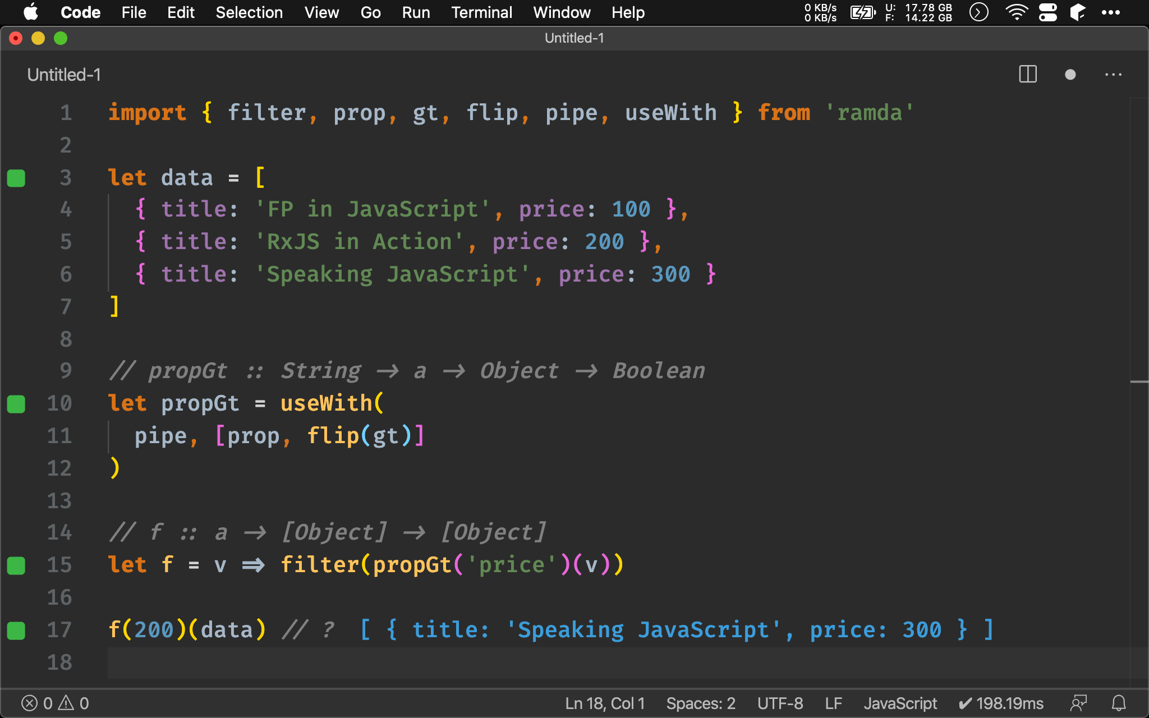Click the memory U/F GB usage indicator
Screen dimensions: 1149x718
click(x=918, y=12)
